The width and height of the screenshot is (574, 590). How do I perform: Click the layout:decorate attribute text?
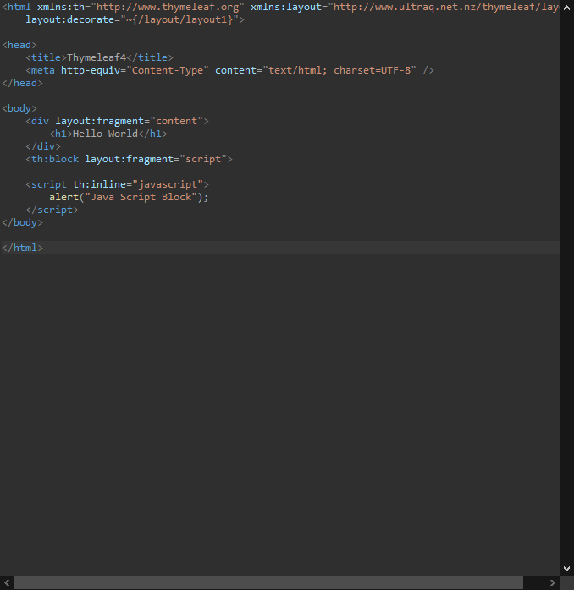[x=135, y=19]
